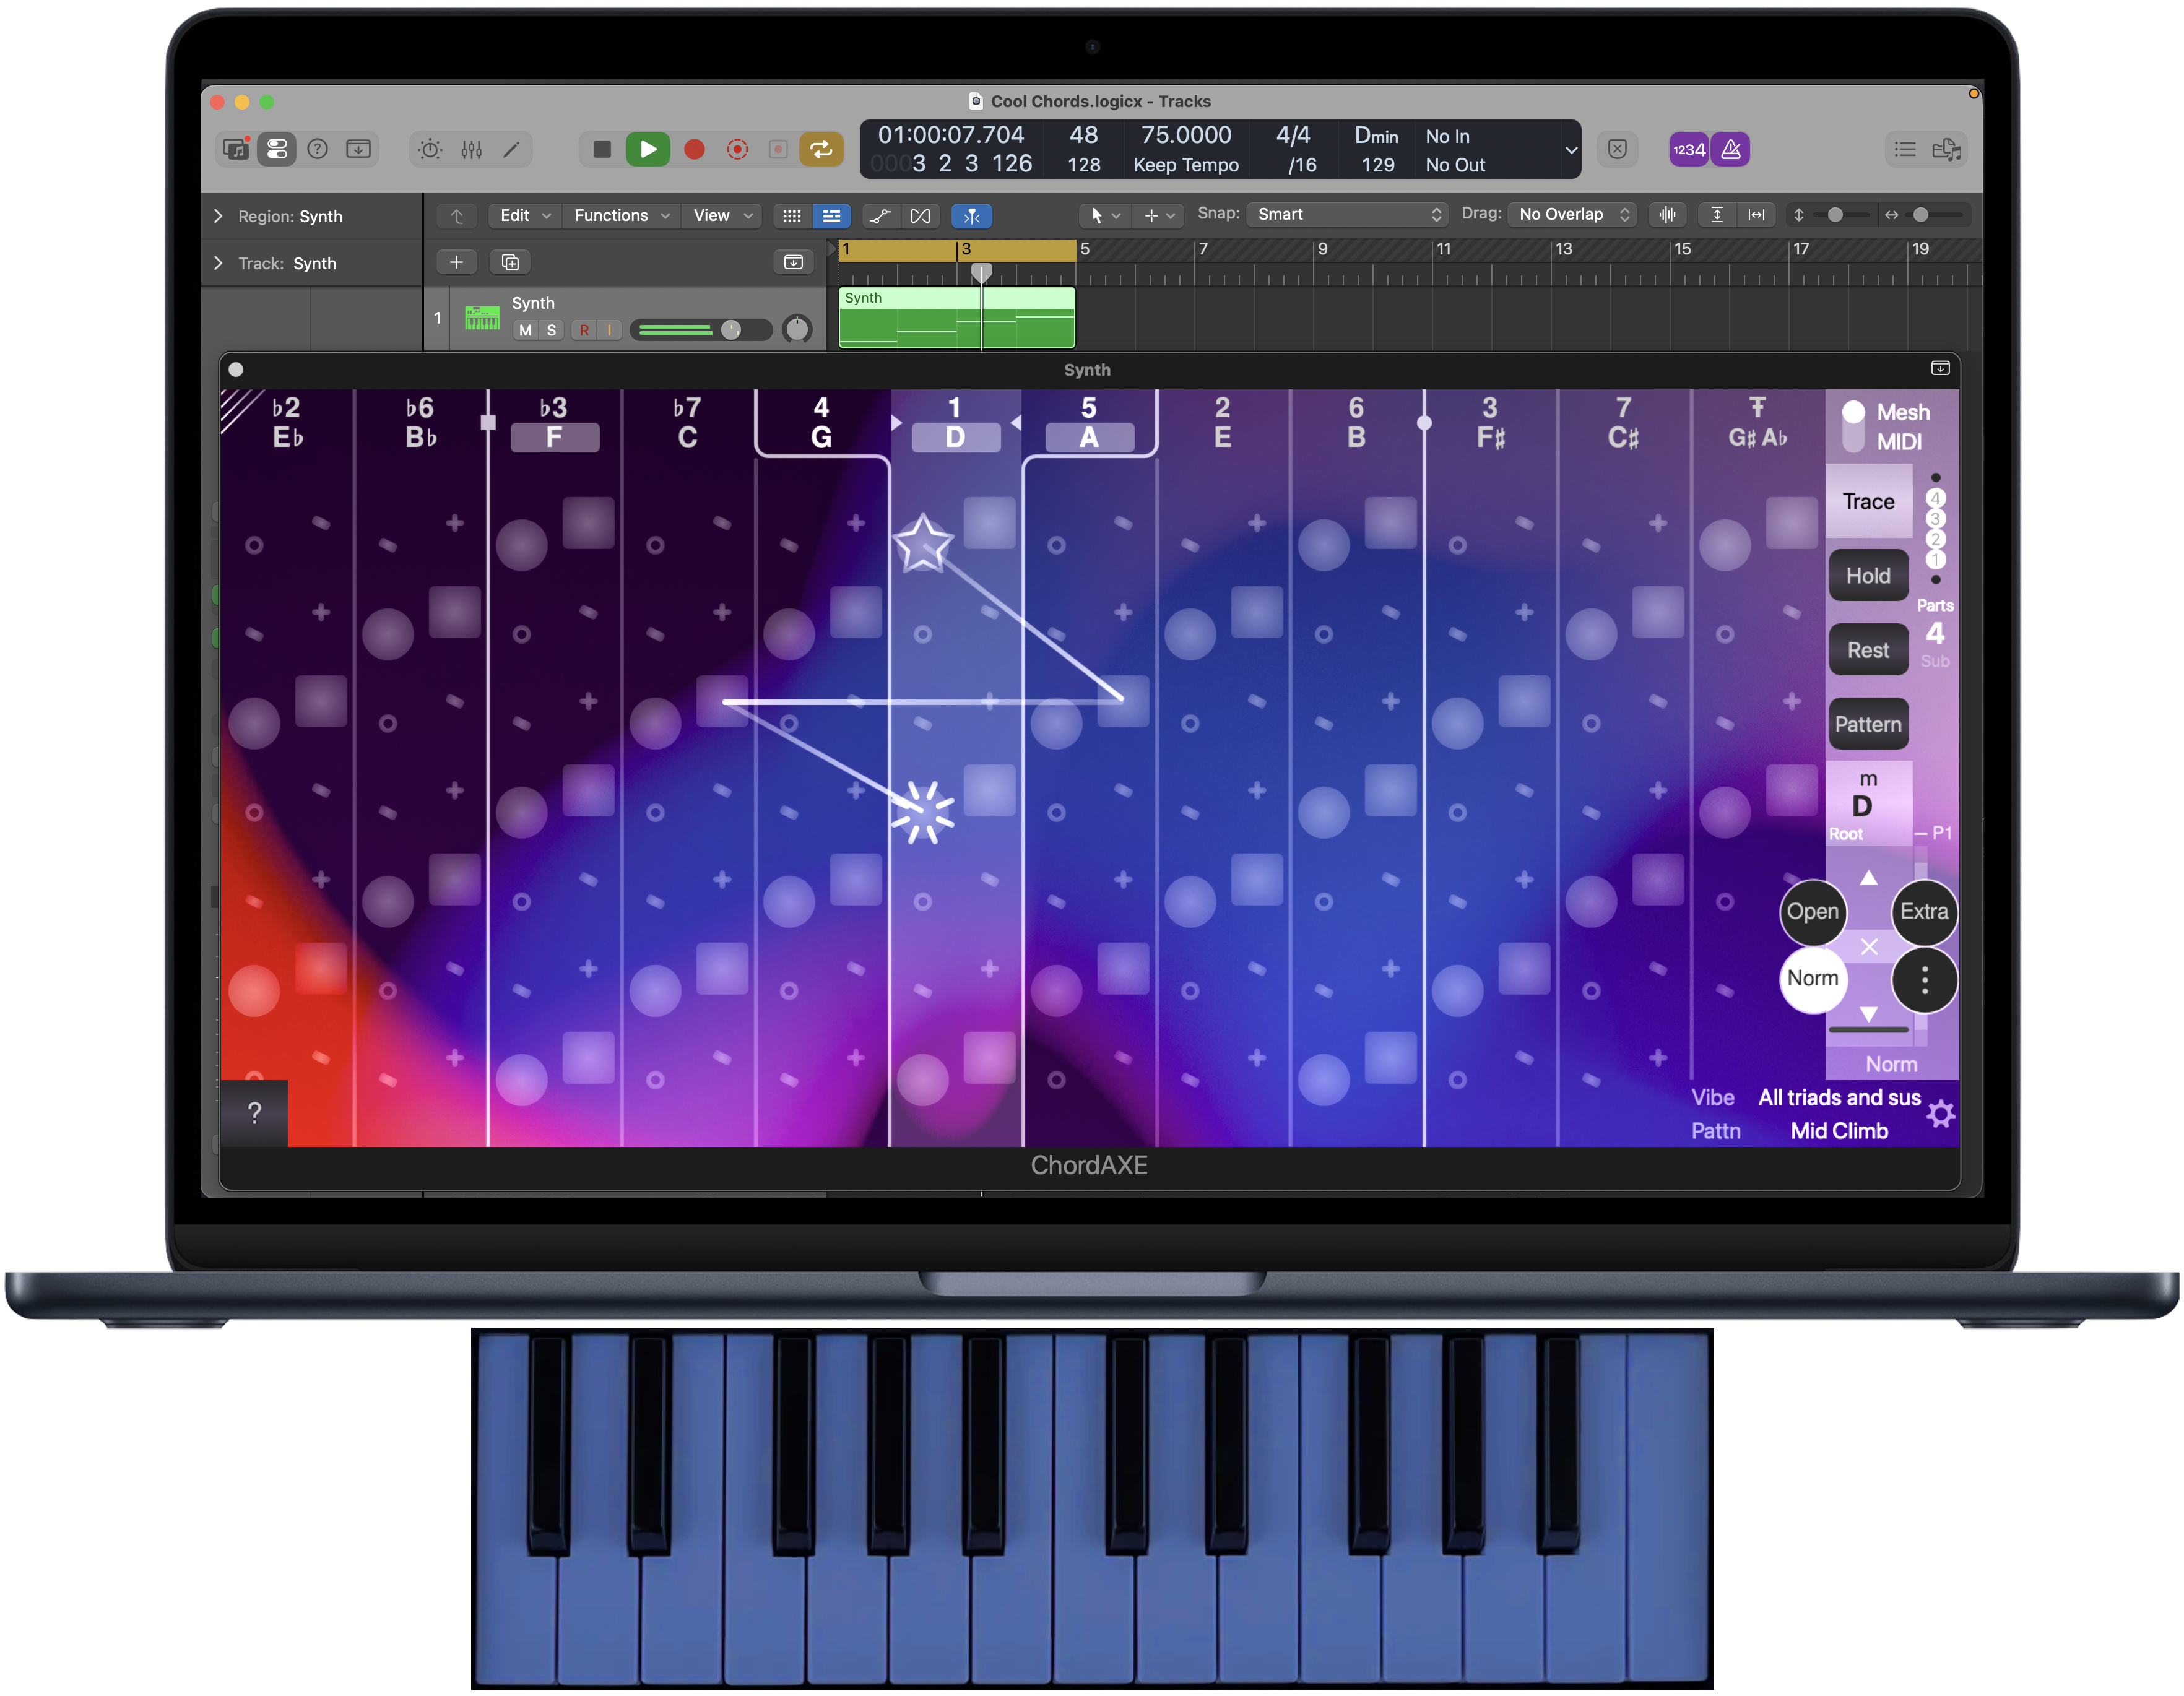Click the Rest button
Viewport: 2184px width, 1696px height.
click(1868, 650)
